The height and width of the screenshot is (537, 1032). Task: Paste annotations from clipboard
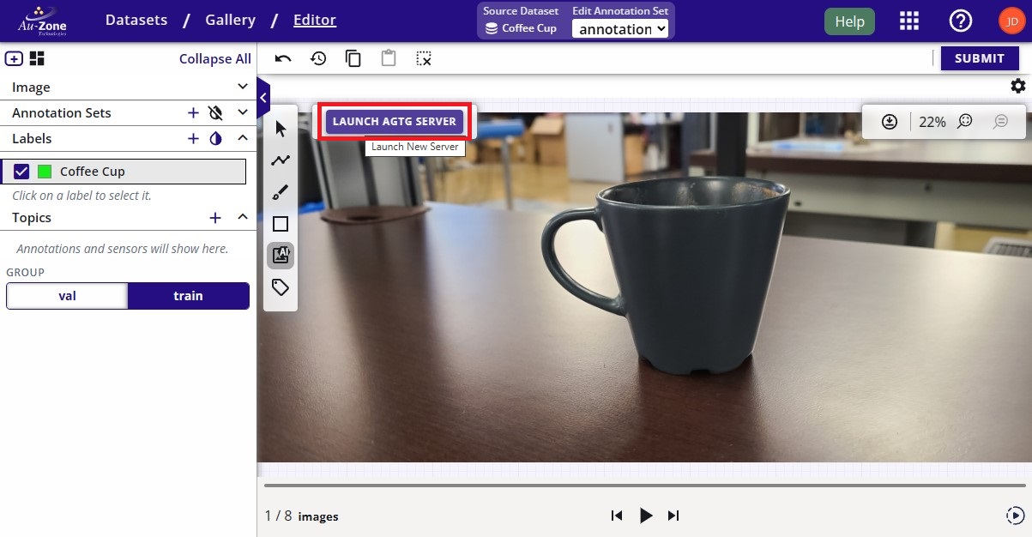pos(389,58)
